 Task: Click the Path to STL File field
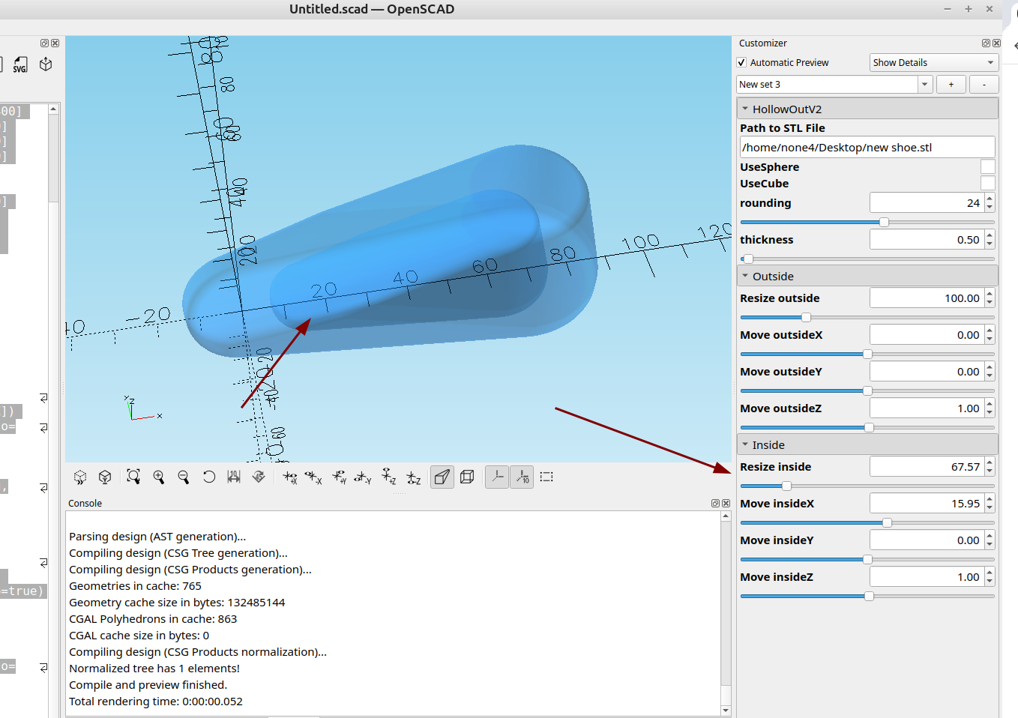(x=867, y=148)
